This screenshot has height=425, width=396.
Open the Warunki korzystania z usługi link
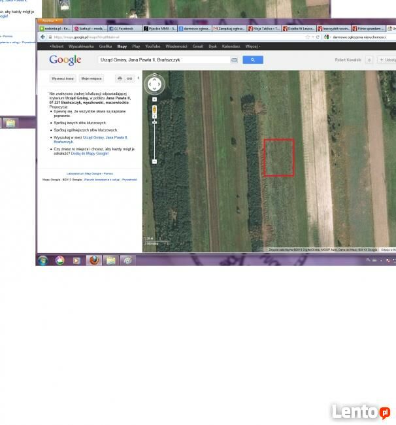click(x=101, y=180)
